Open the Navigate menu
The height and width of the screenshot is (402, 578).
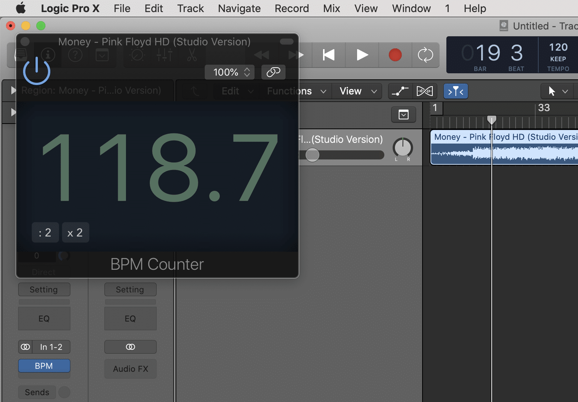click(x=239, y=8)
